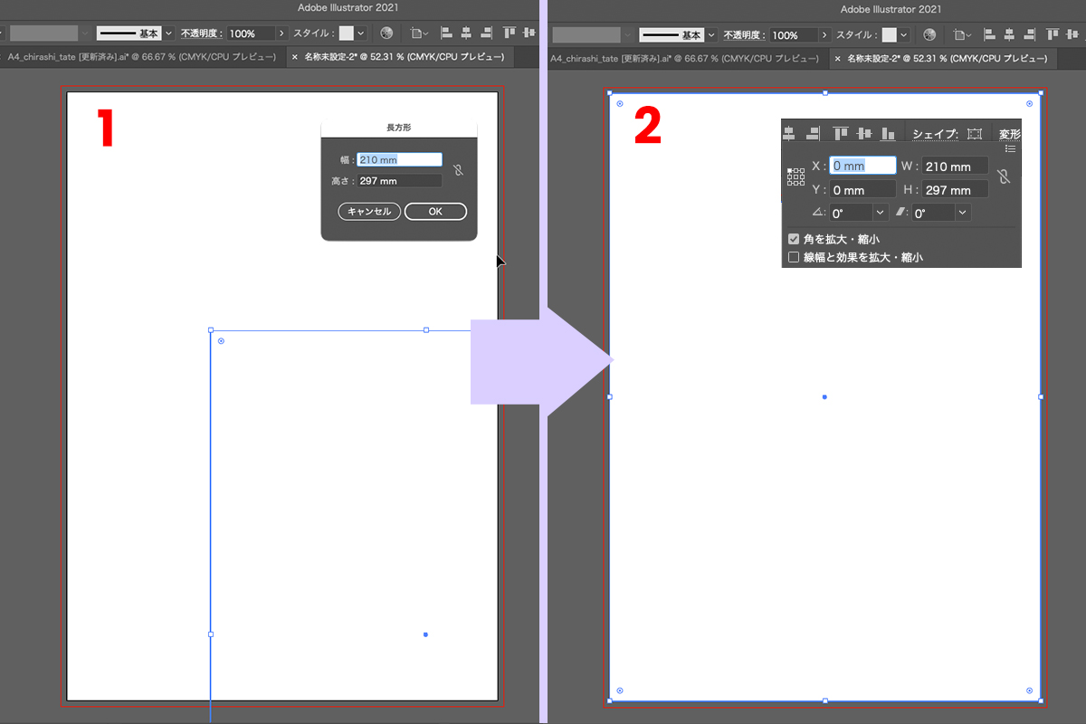
Task: Disable 角を拡大・縮小 checkbox
Action: click(794, 240)
